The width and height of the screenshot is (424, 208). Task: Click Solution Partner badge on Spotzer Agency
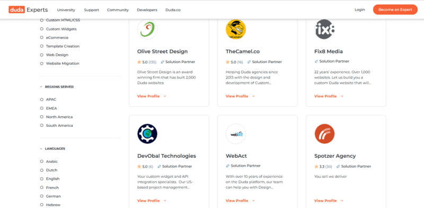click(354, 167)
